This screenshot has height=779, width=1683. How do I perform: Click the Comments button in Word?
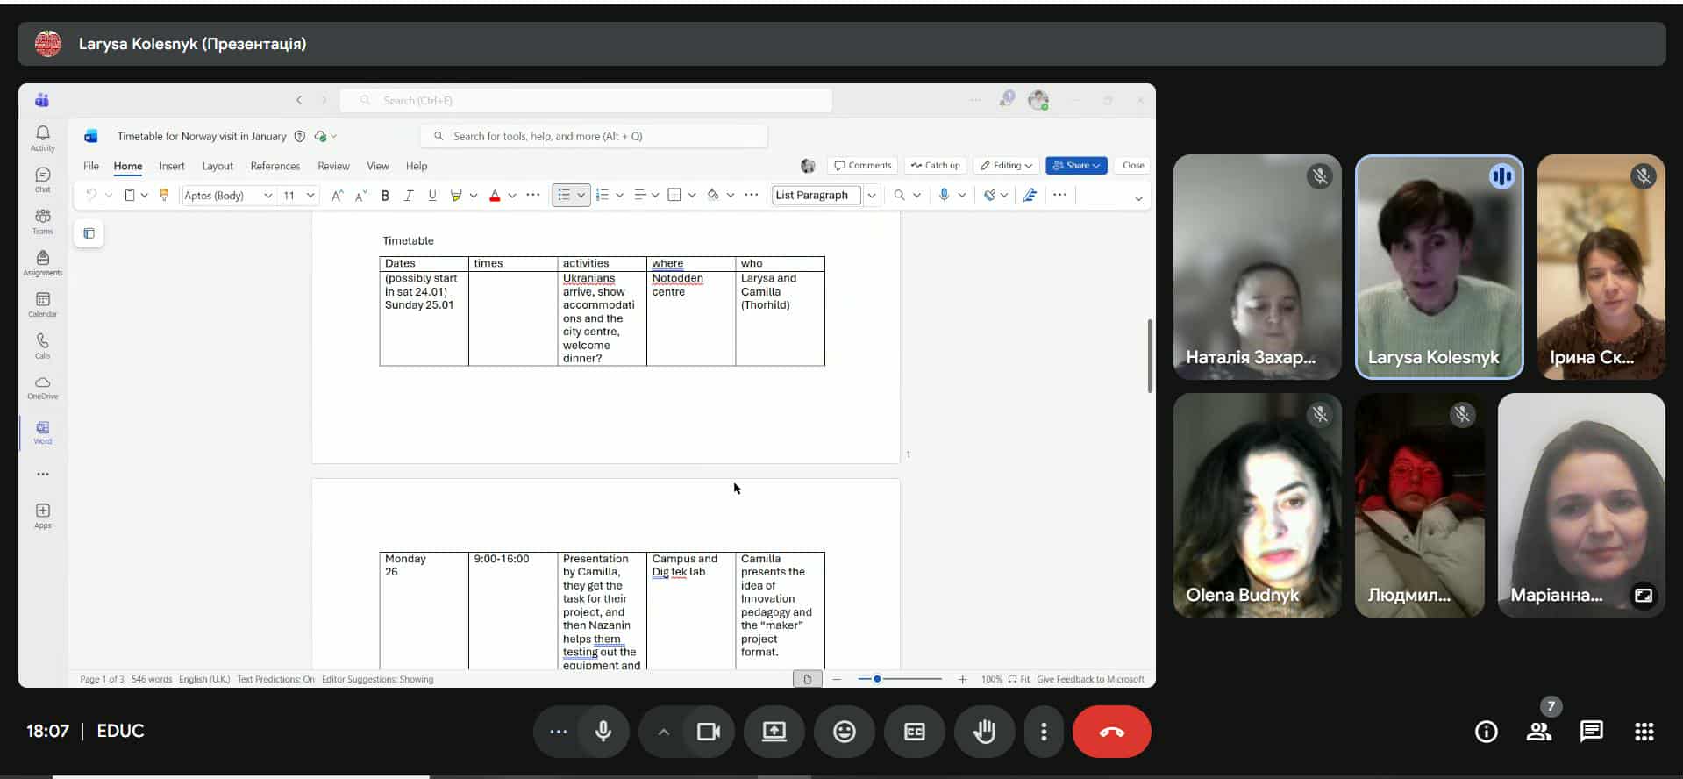coord(862,166)
